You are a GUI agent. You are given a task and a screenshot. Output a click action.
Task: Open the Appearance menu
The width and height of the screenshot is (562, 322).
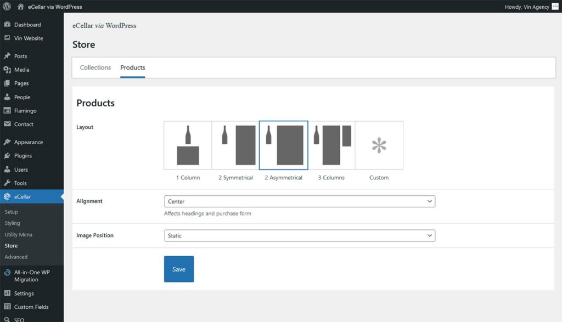pyautogui.click(x=29, y=142)
